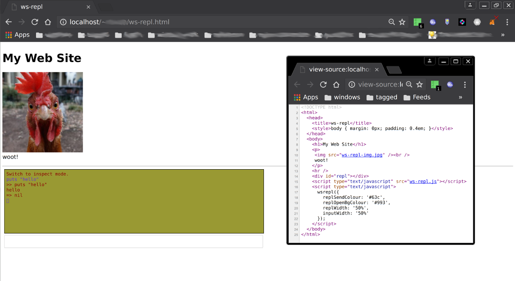This screenshot has height=281, width=515.
Task: Click the '<div id="repl">' source line
Action: point(340,176)
